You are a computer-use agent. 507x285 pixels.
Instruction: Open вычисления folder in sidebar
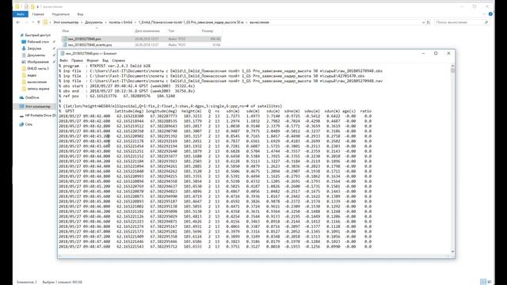coord(34,82)
